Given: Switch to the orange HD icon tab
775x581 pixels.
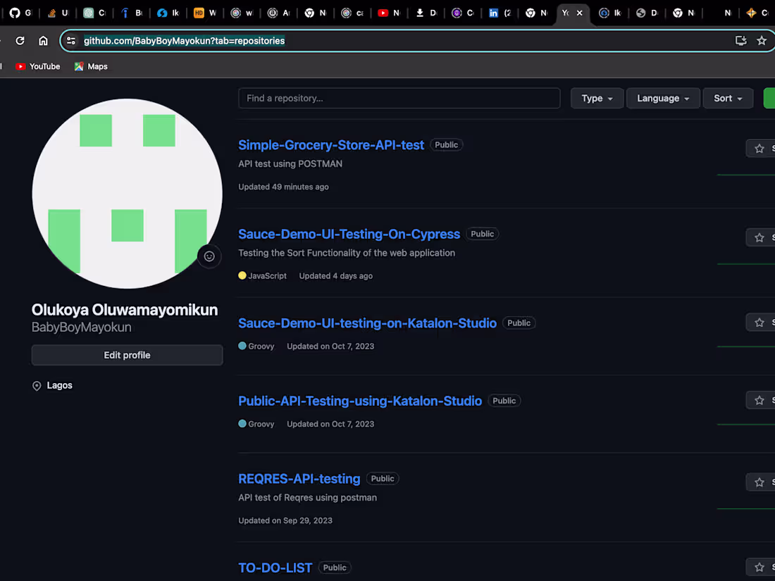Looking at the screenshot, I should 204,13.
